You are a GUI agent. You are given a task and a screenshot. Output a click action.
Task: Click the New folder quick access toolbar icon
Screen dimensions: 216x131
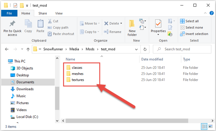22,5
